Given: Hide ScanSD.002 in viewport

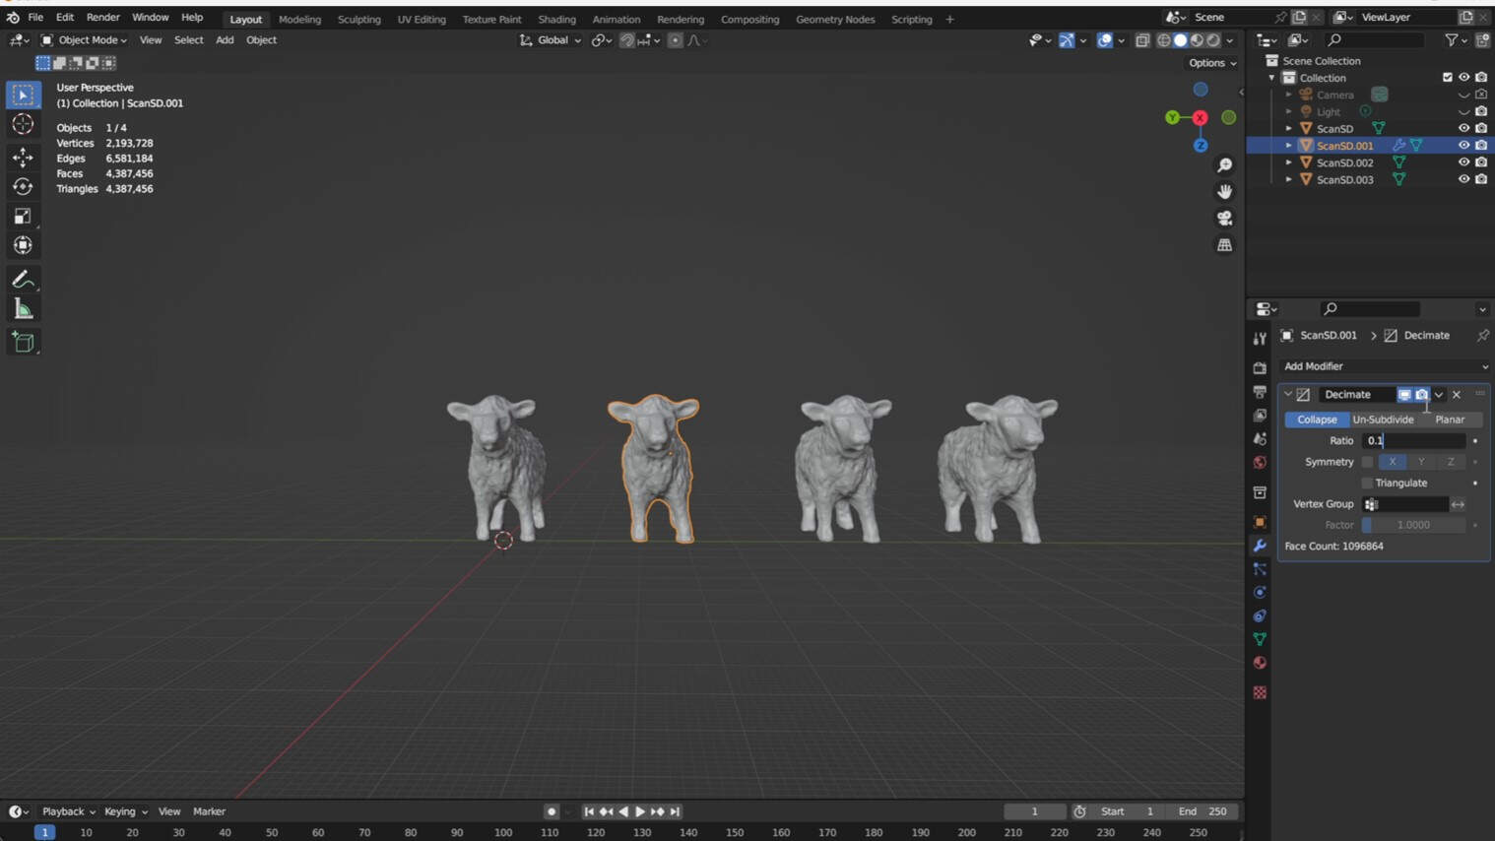Looking at the screenshot, I should 1463,162.
